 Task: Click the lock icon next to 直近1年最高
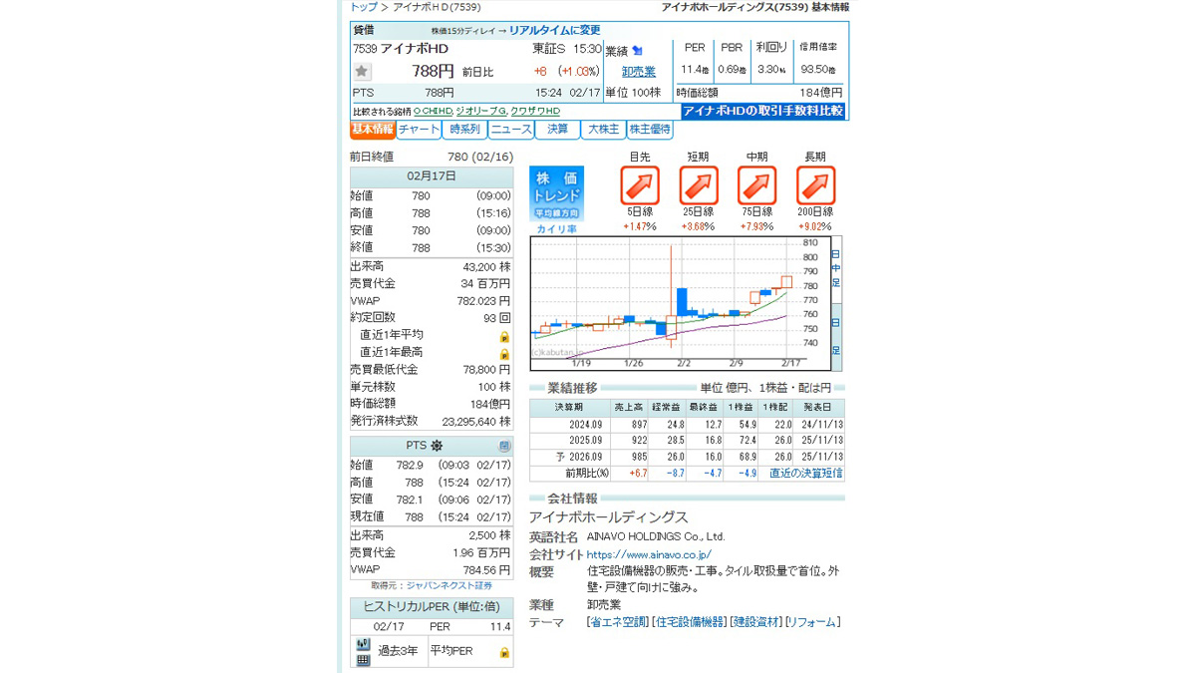coord(504,353)
